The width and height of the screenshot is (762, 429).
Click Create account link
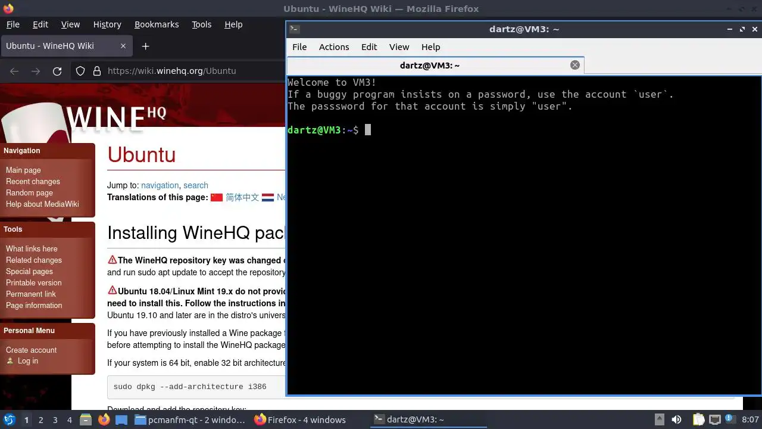[x=31, y=350]
